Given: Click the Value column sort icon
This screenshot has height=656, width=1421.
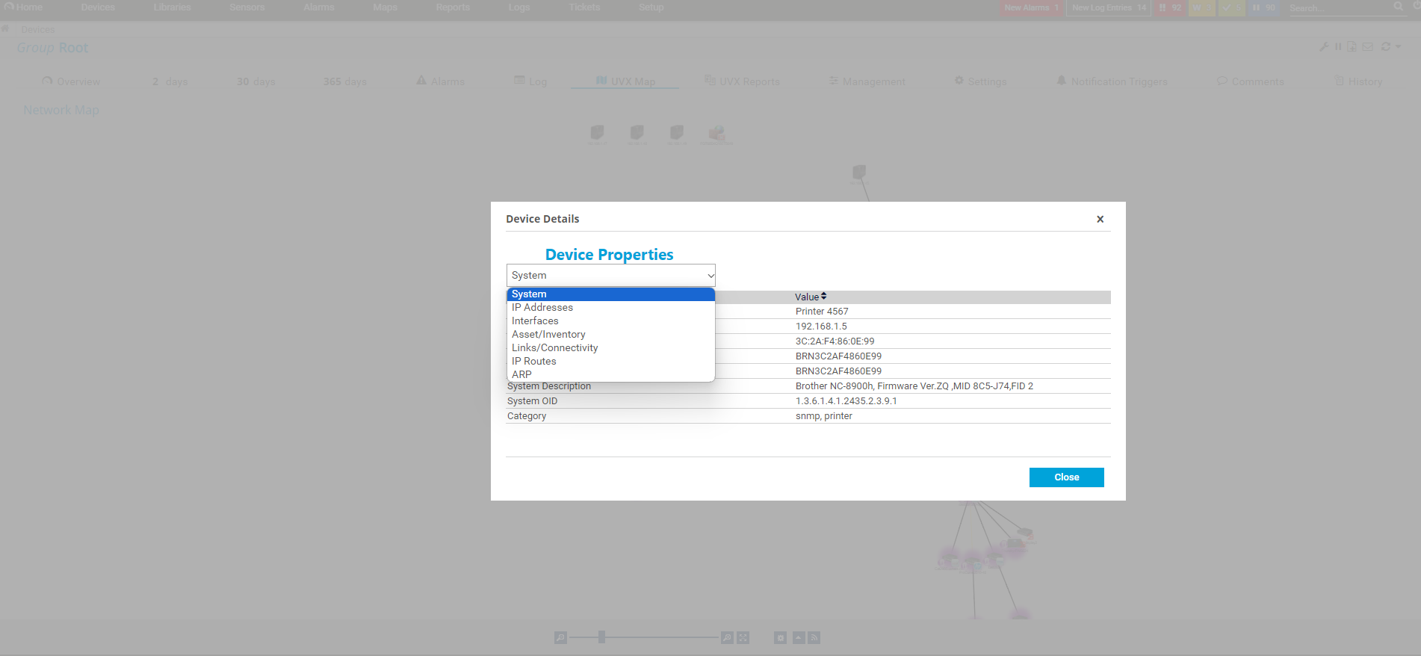Looking at the screenshot, I should tap(823, 297).
